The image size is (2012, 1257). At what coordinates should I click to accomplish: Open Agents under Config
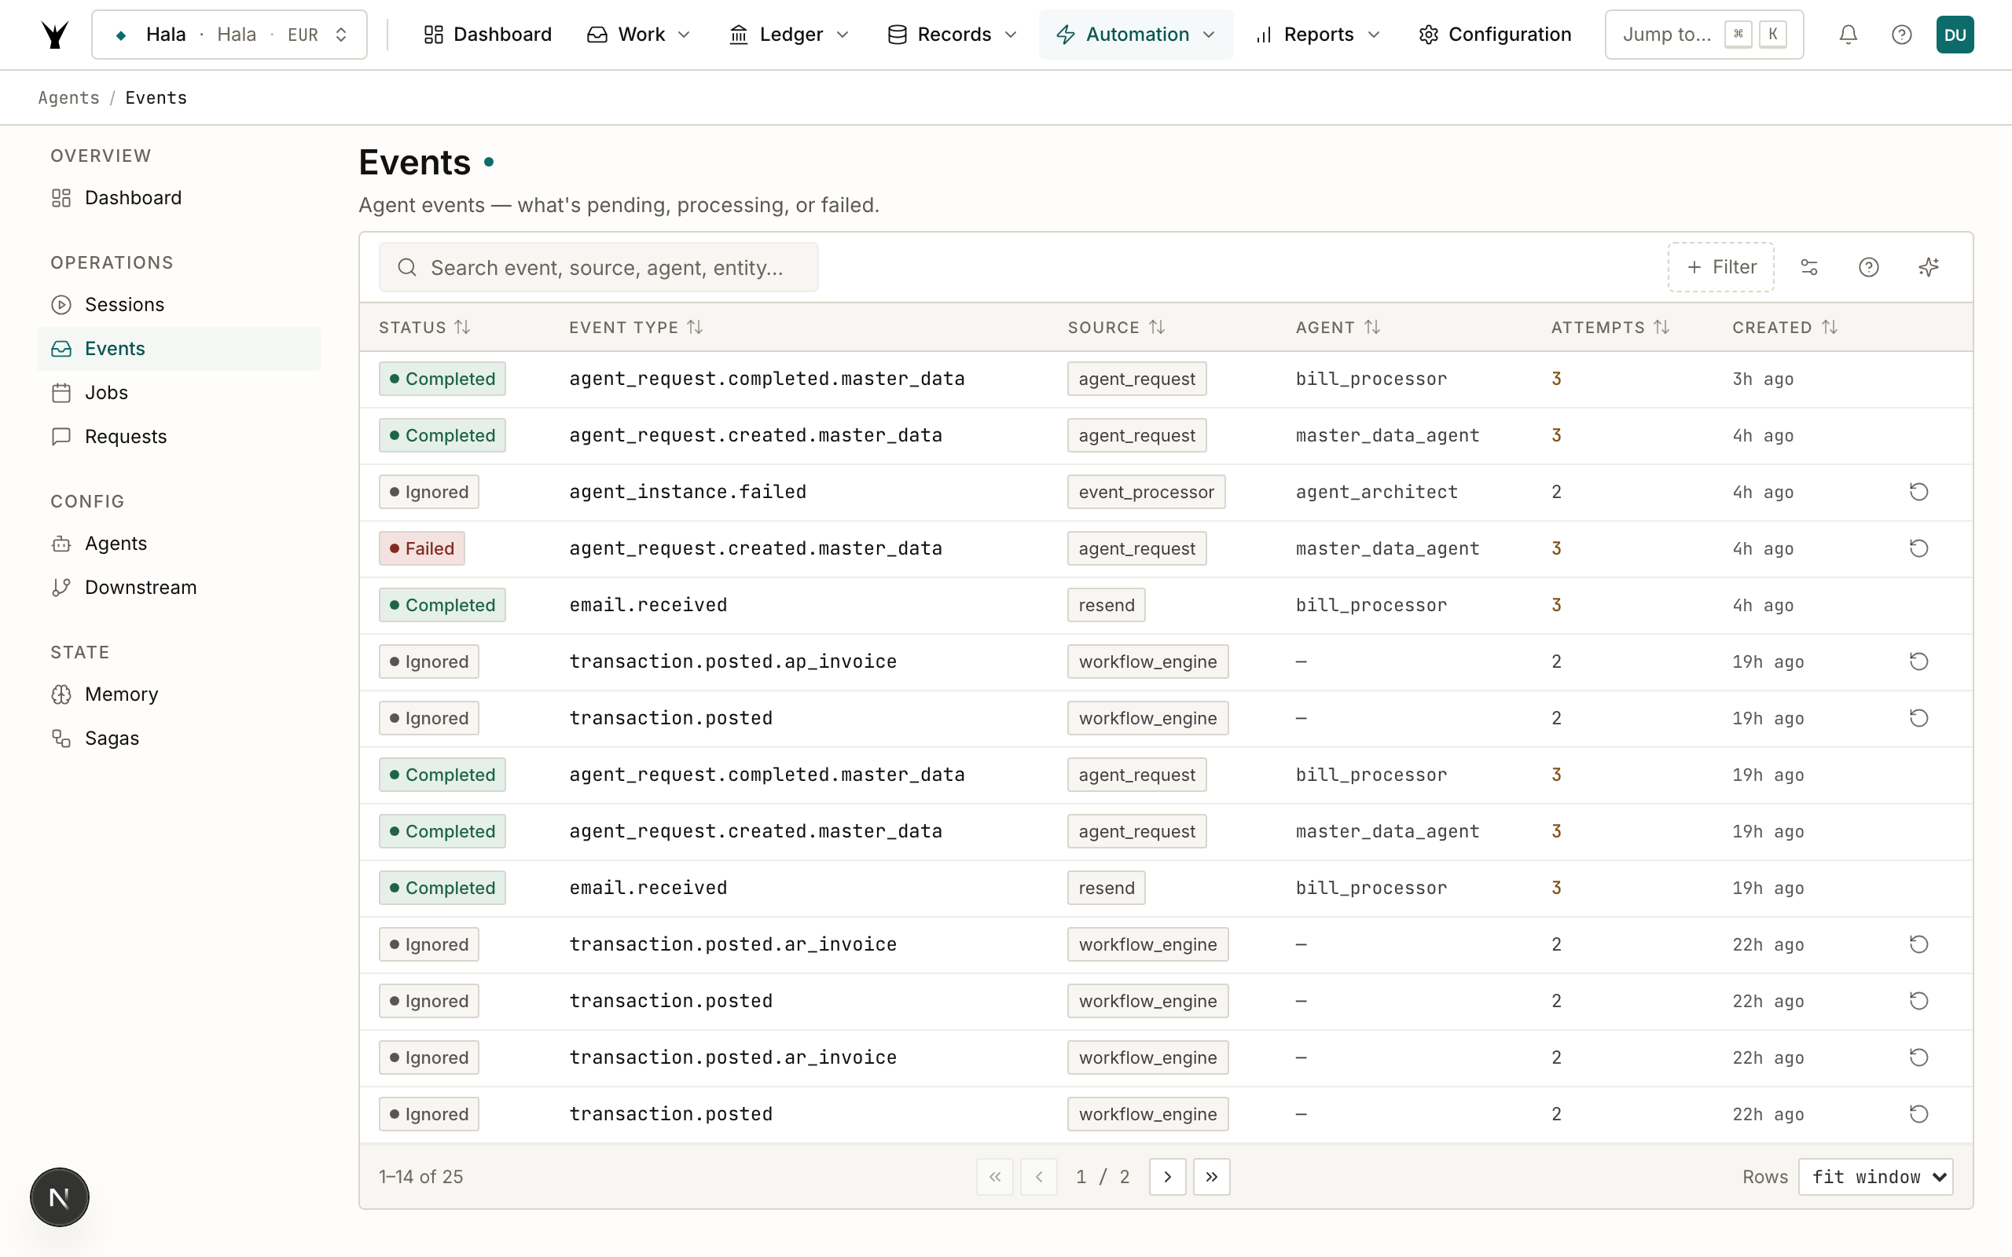point(178,543)
